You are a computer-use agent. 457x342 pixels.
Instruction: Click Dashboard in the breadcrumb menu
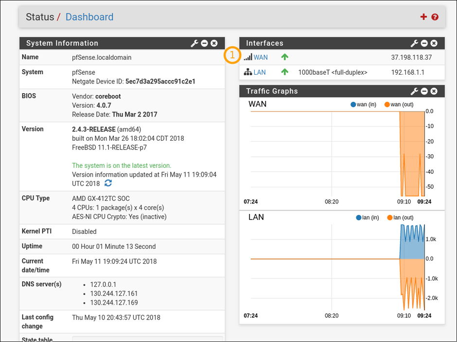point(89,17)
